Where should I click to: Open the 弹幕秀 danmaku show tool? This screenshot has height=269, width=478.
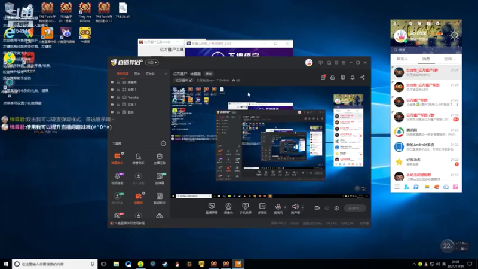click(138, 198)
